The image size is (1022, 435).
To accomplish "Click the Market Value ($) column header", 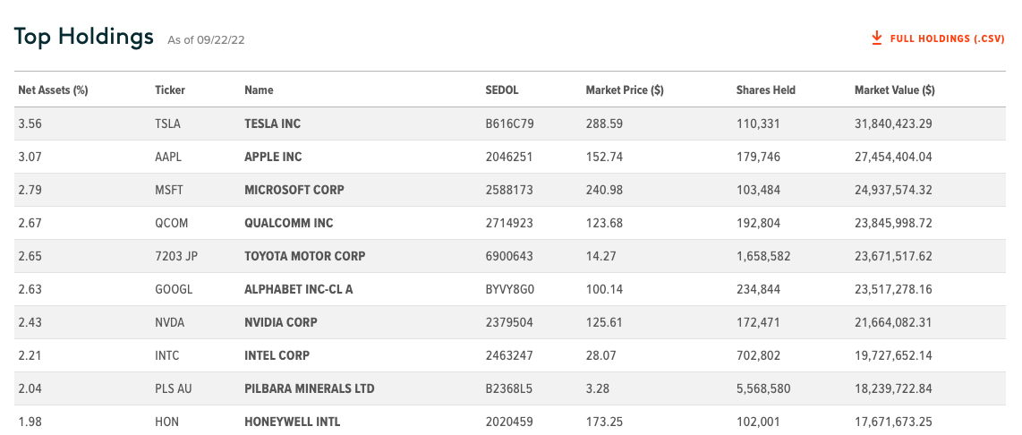I will tap(894, 90).
